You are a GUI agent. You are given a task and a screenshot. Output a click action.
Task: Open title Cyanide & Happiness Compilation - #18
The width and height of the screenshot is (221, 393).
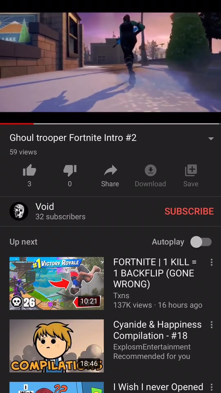click(x=157, y=330)
